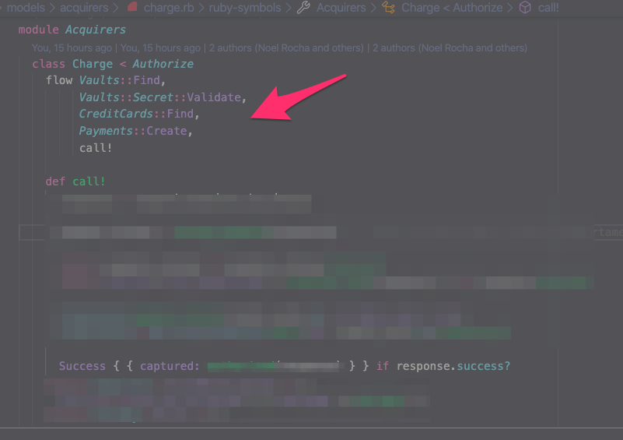Click CreditCards::Find line in flow

coord(136,114)
